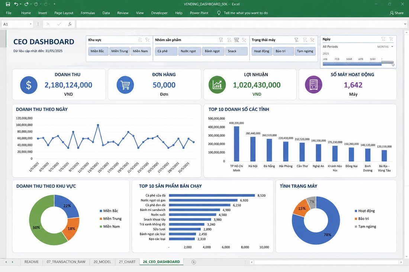Clear filter icon in Khu vực slicer
The image size is (409, 272).
[148, 40]
